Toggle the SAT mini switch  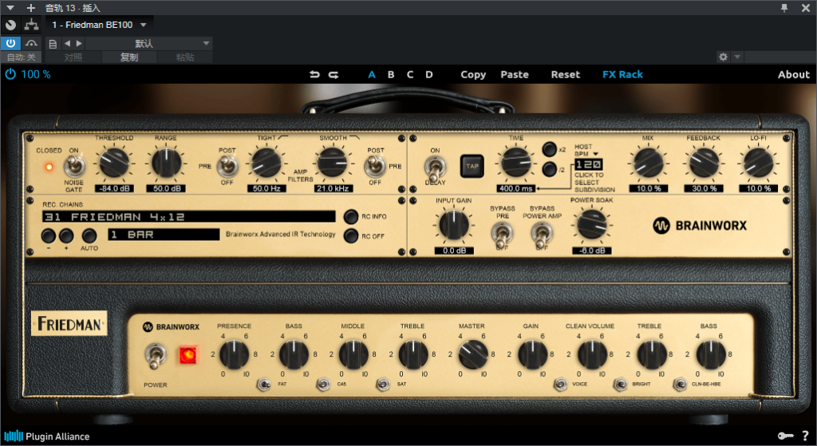(x=383, y=385)
